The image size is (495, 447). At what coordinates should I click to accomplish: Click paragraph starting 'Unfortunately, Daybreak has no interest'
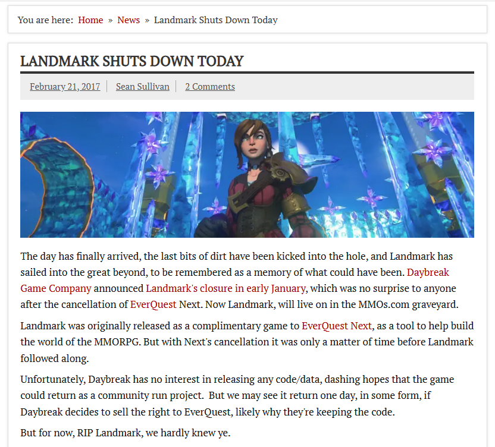click(x=237, y=395)
